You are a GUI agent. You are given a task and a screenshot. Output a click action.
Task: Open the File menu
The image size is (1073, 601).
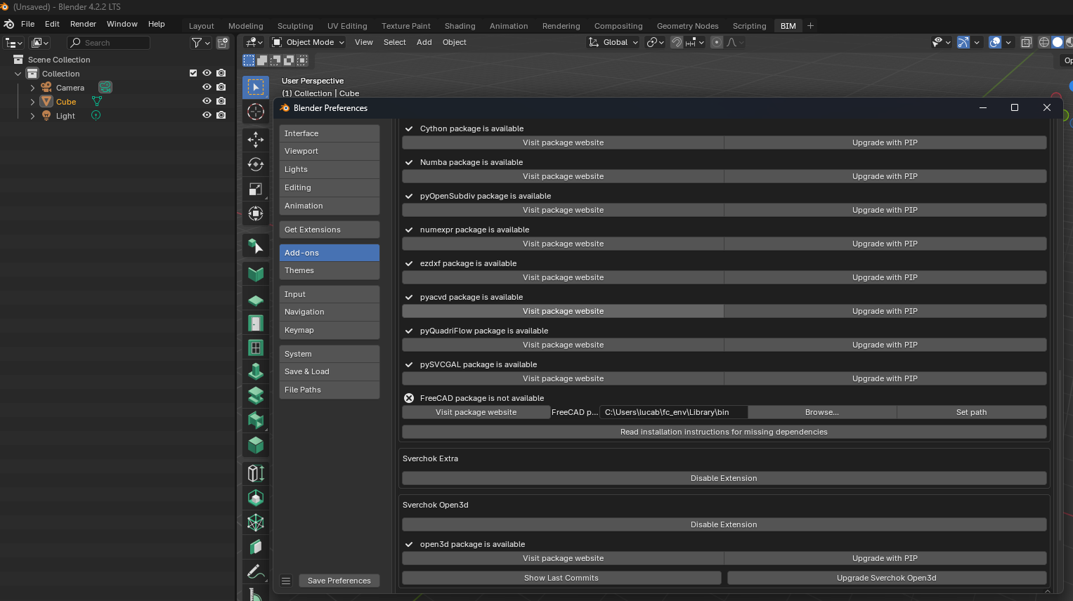coord(28,24)
